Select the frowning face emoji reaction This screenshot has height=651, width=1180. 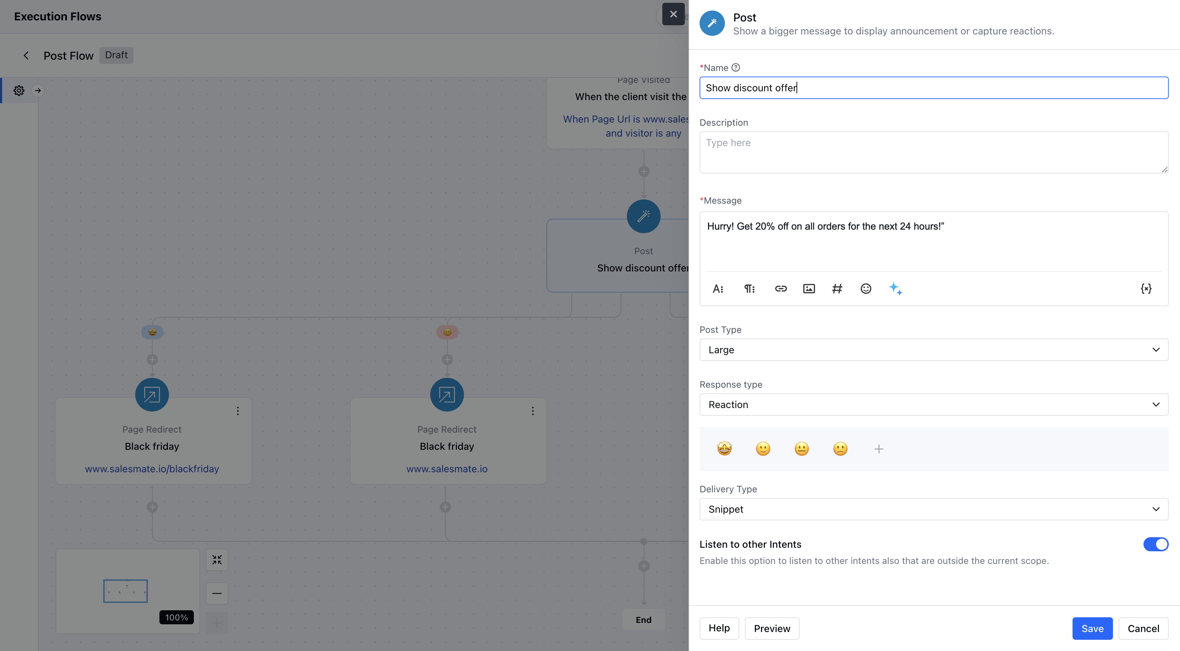pos(840,448)
